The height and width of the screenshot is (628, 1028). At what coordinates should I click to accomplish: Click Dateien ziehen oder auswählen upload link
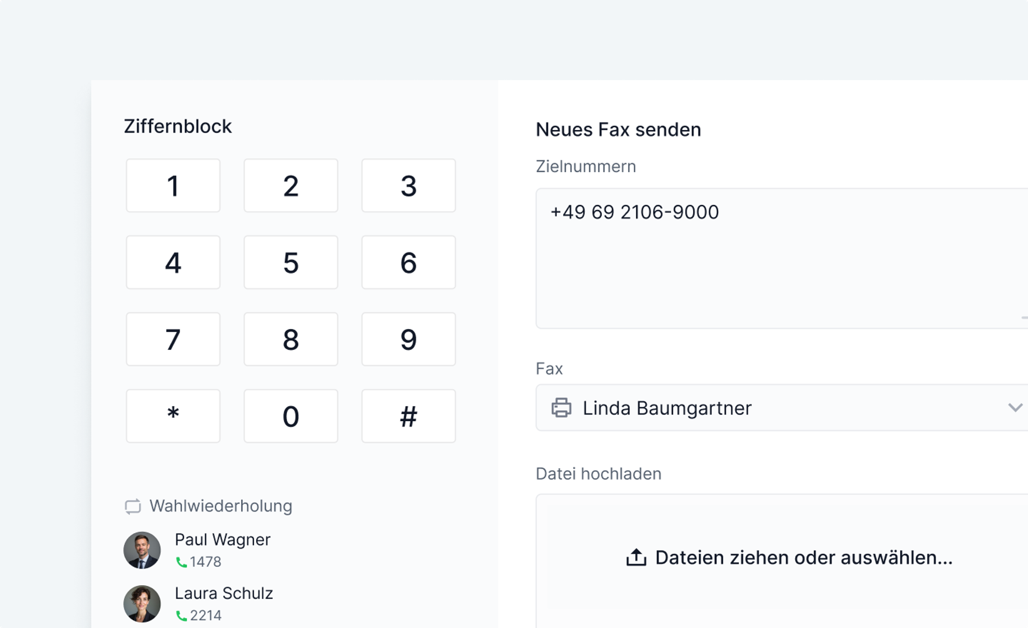click(804, 557)
